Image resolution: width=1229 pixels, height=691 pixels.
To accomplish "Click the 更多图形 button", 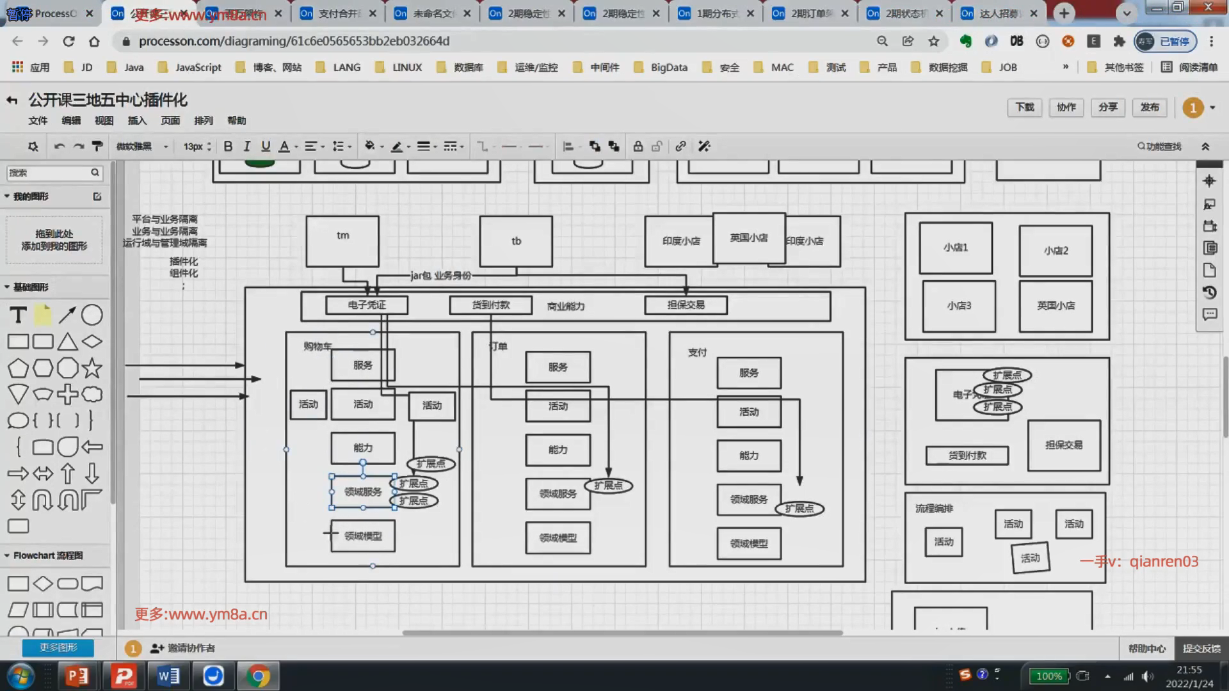I will click(x=58, y=647).
